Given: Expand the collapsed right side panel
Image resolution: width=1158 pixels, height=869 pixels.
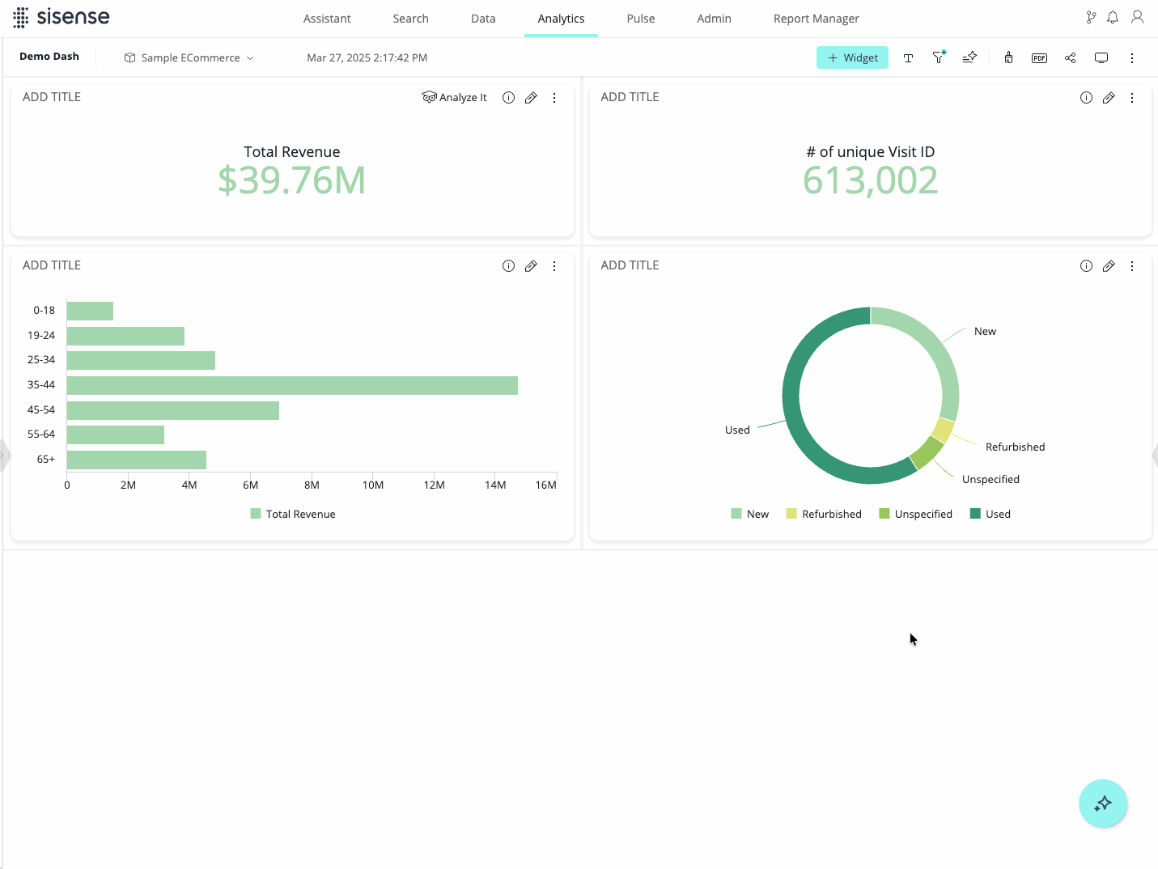Looking at the screenshot, I should coord(1154,455).
